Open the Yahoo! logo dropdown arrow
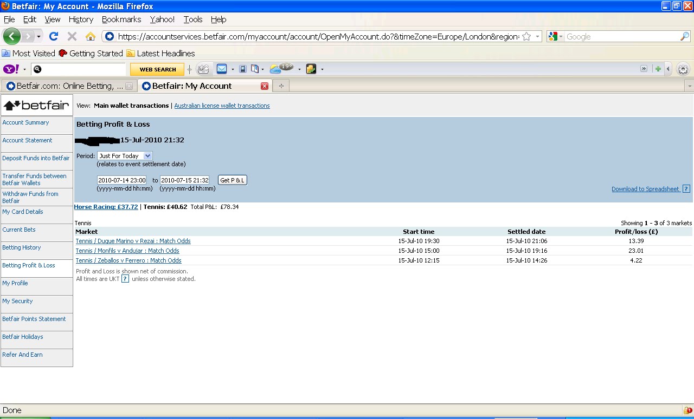Viewport: 694px width, 419px height. (x=24, y=69)
